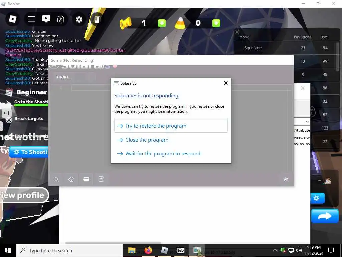Open the Roblox logo menu
This screenshot has height=257, width=342.
click(12, 19)
